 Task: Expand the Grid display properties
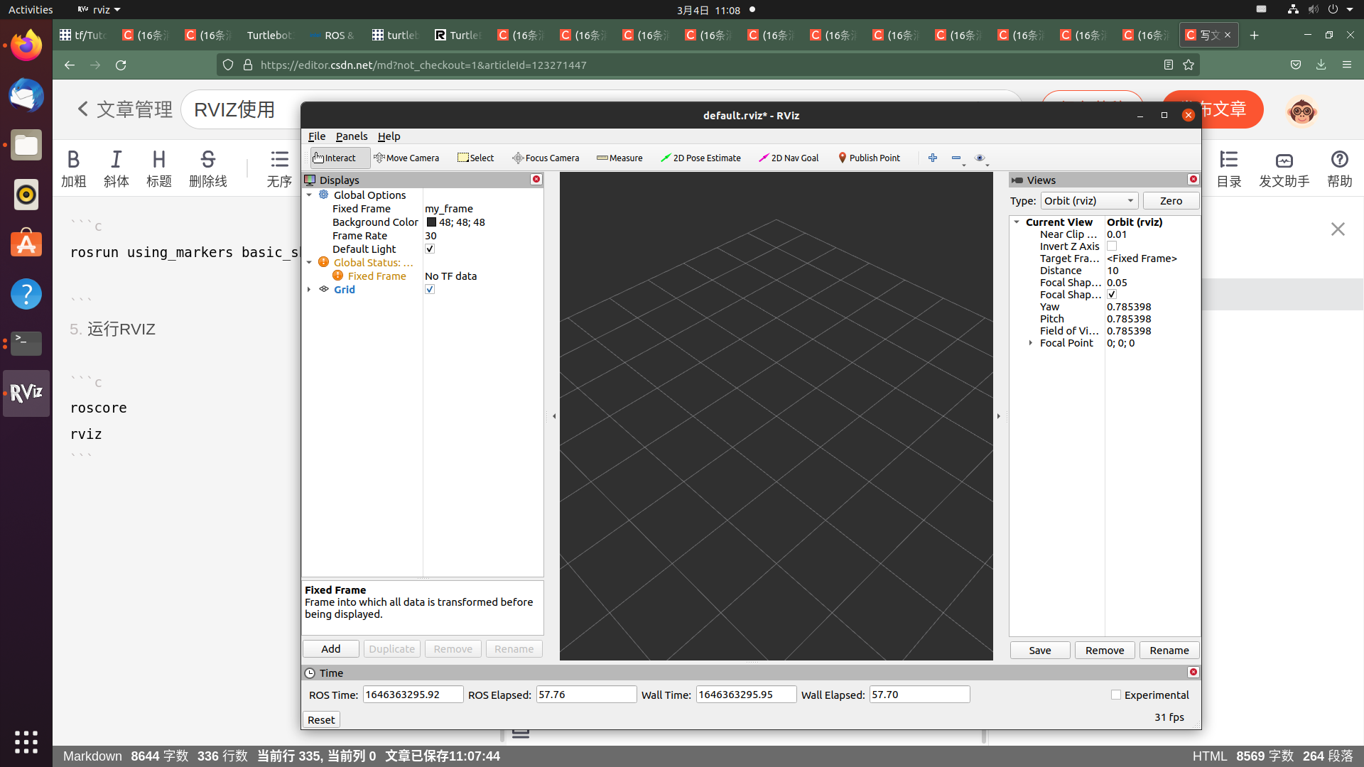click(309, 289)
